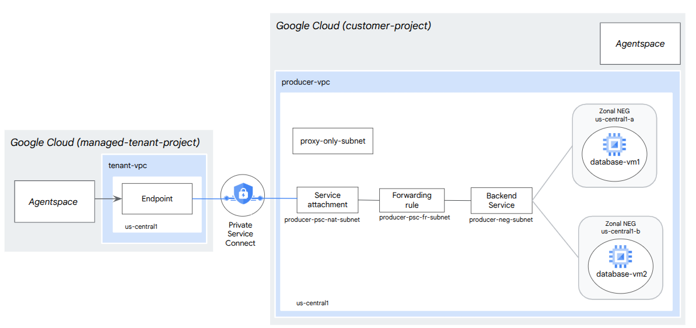Select the tenant-vpc label
Image resolution: width=696 pixels, height=328 pixels.
pyautogui.click(x=128, y=166)
